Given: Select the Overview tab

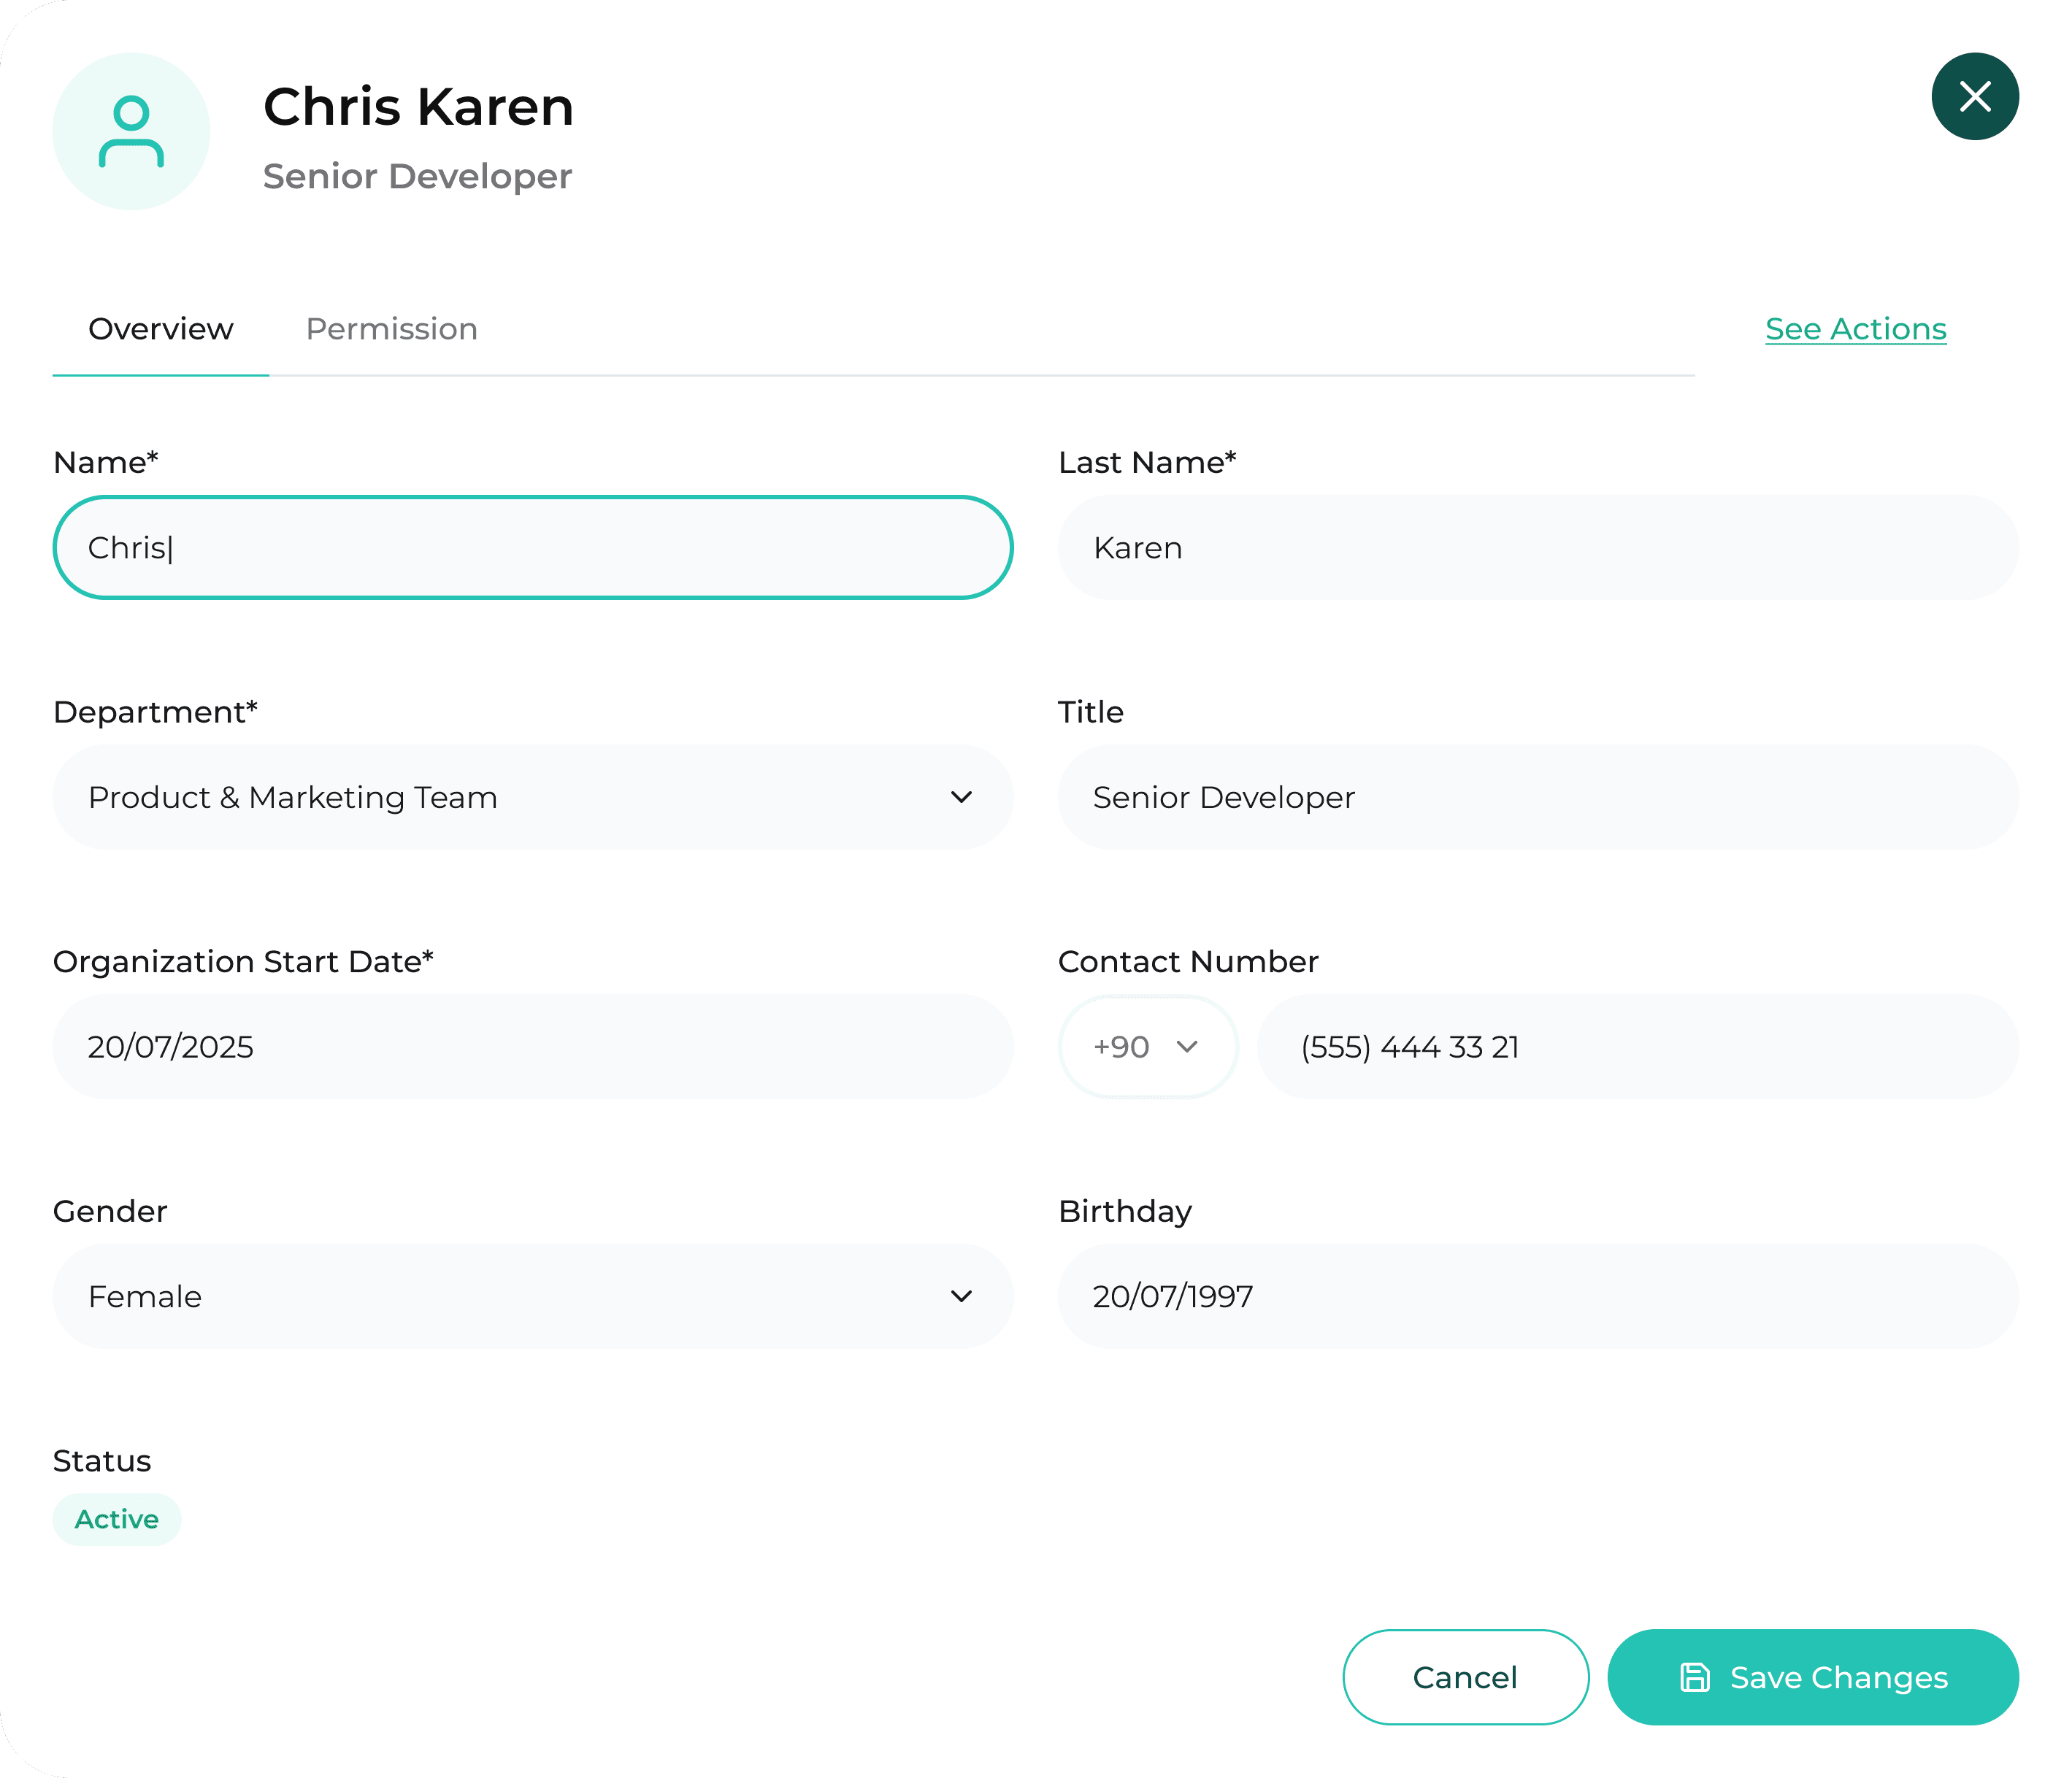Looking at the screenshot, I should 160,329.
